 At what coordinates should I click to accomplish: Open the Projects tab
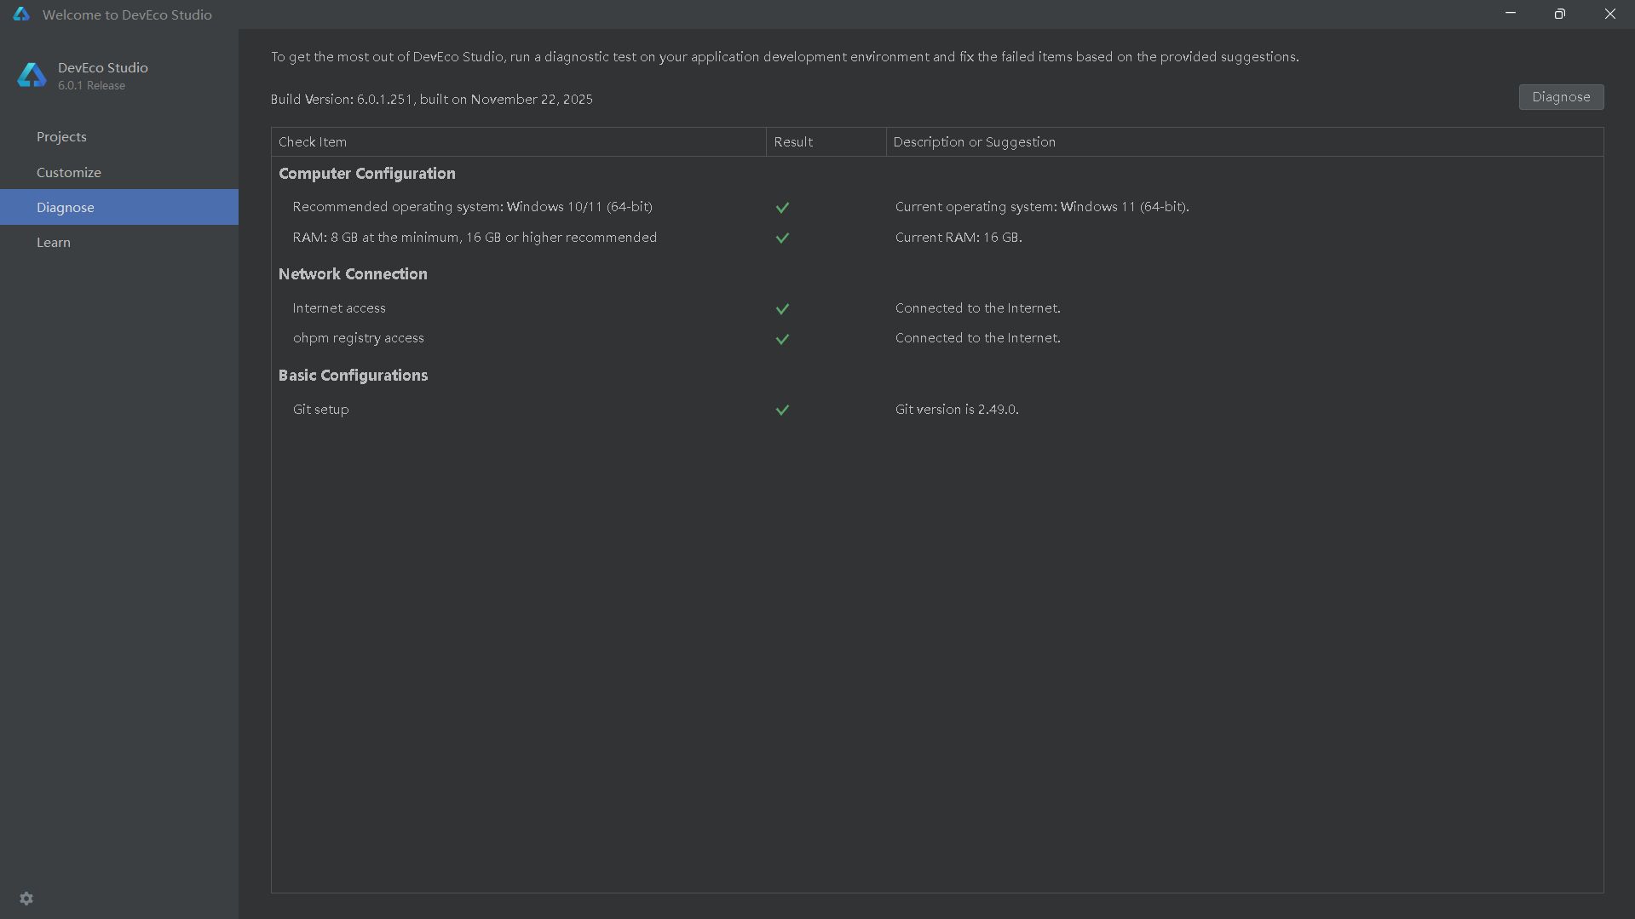coord(119,136)
